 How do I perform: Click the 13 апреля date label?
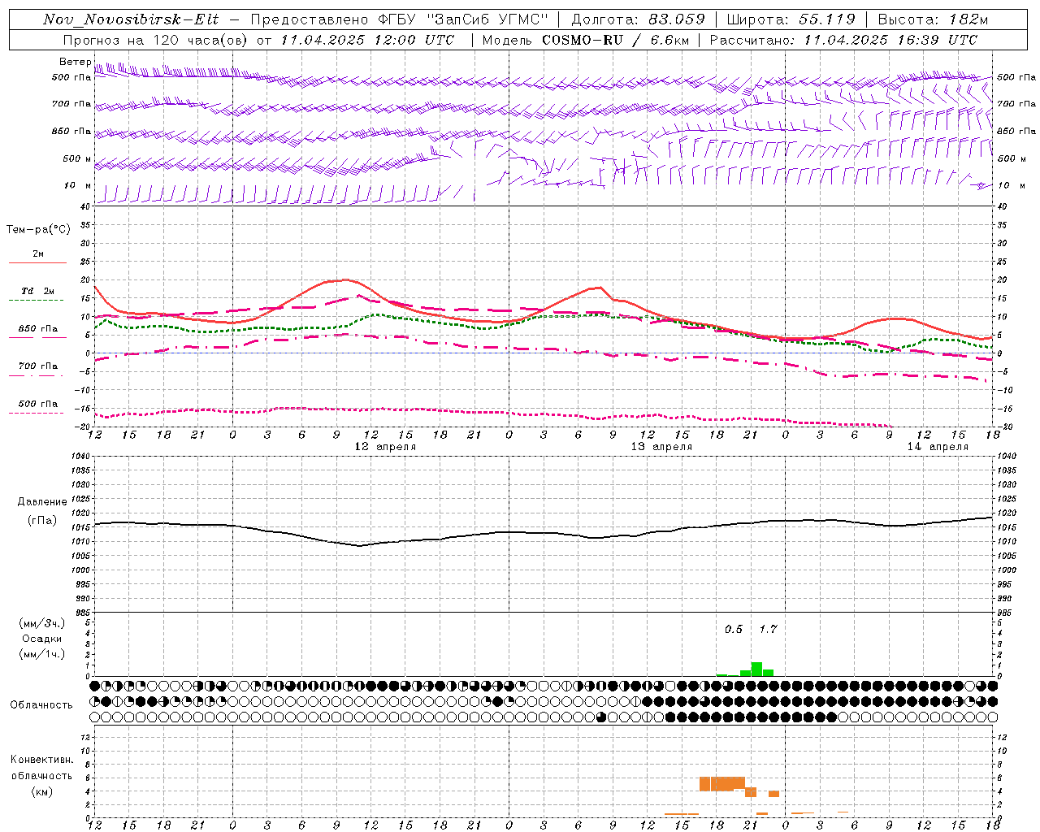coord(661,447)
